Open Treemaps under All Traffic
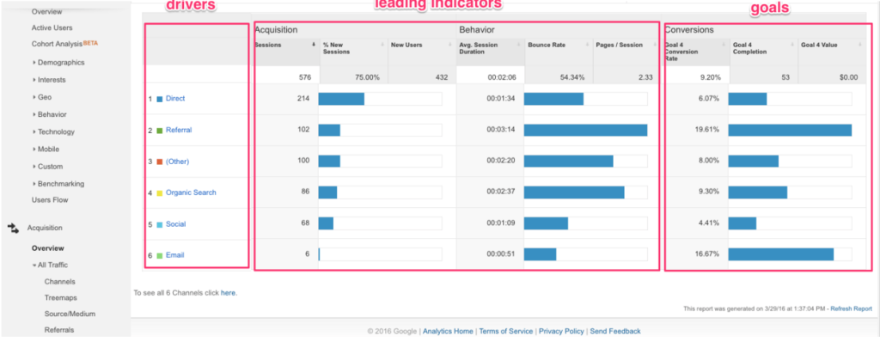This screenshot has width=880, height=348. 61,298
